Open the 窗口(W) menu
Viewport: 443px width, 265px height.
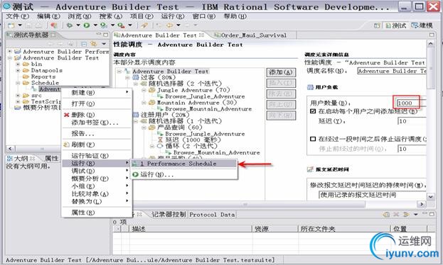point(203,16)
